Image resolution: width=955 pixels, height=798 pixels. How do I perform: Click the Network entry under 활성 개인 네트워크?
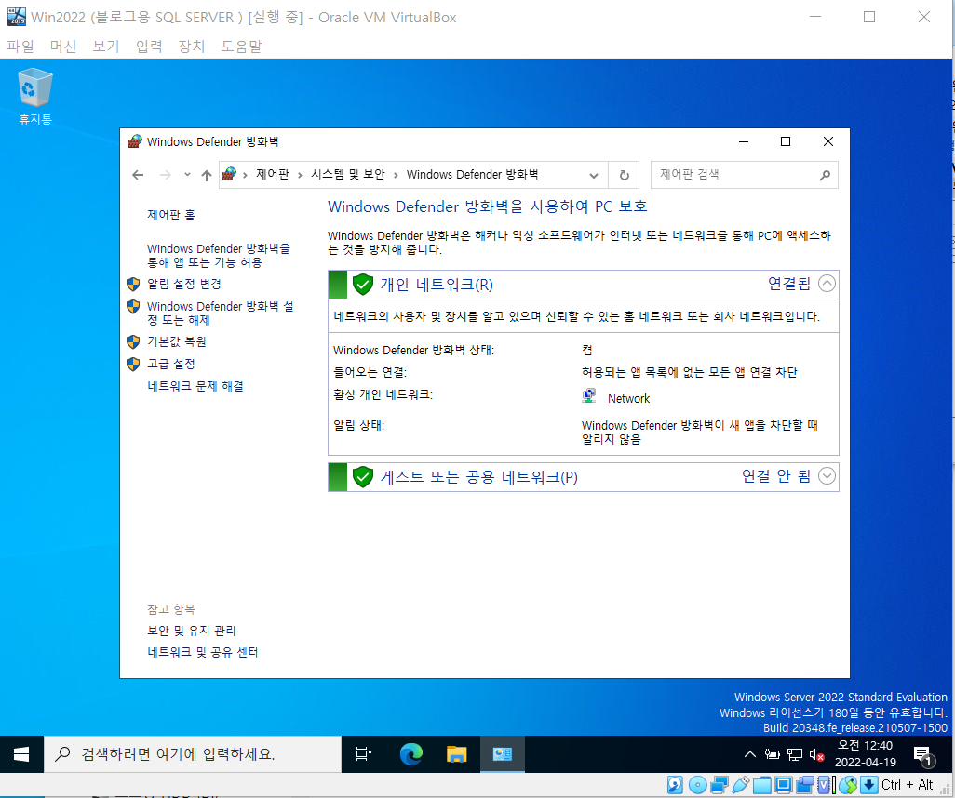tap(628, 399)
